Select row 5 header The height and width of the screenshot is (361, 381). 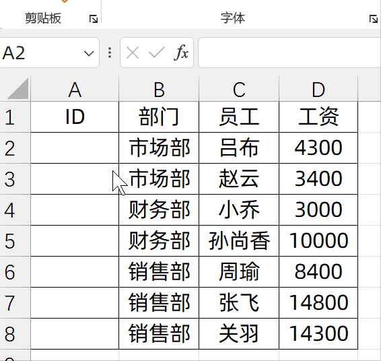pos(15,240)
